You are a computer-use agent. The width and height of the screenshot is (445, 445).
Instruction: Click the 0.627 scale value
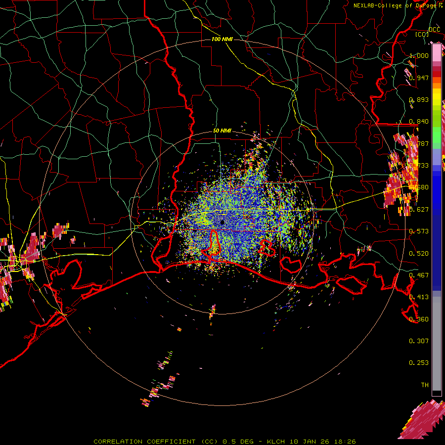click(x=419, y=210)
